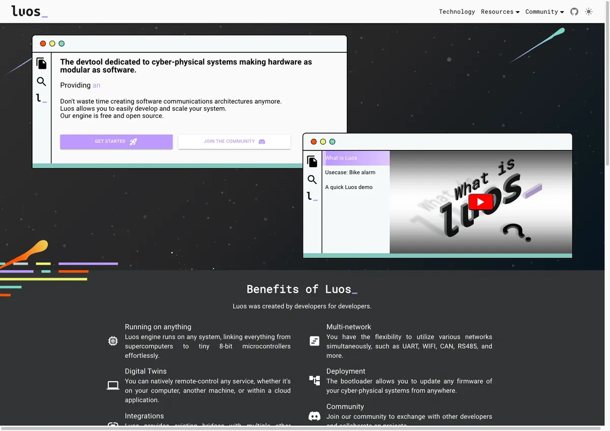Open the GitHub repository icon

[574, 12]
